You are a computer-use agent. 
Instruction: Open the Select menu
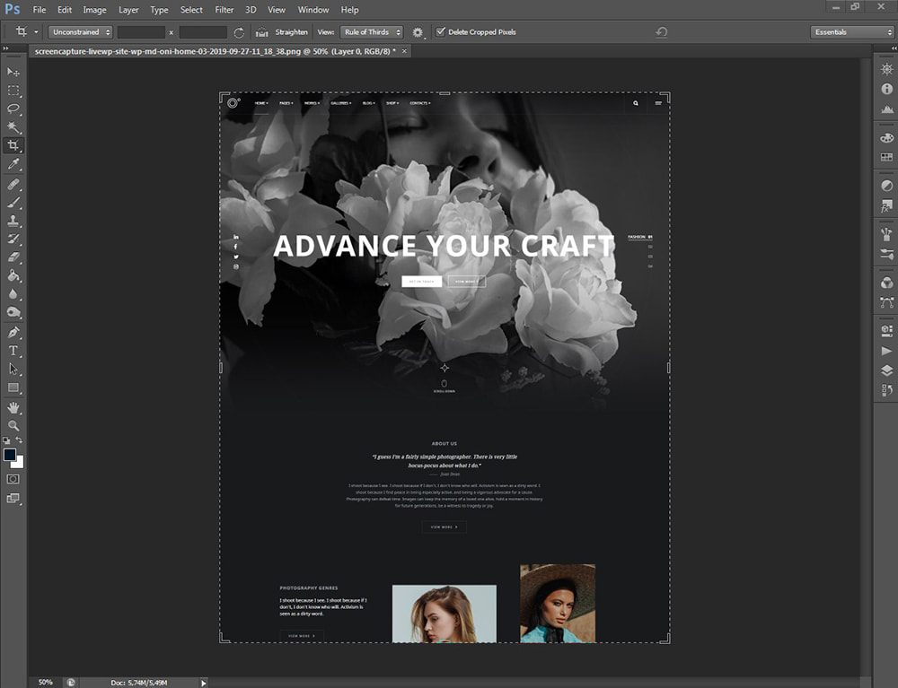click(x=191, y=10)
